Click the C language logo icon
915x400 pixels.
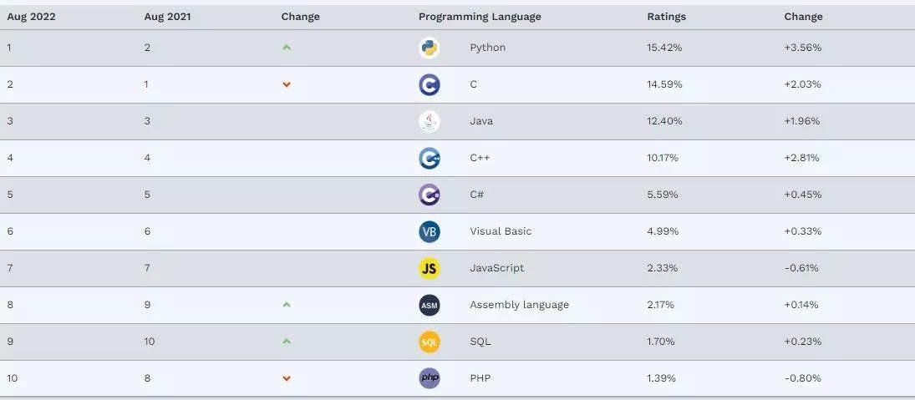(429, 84)
